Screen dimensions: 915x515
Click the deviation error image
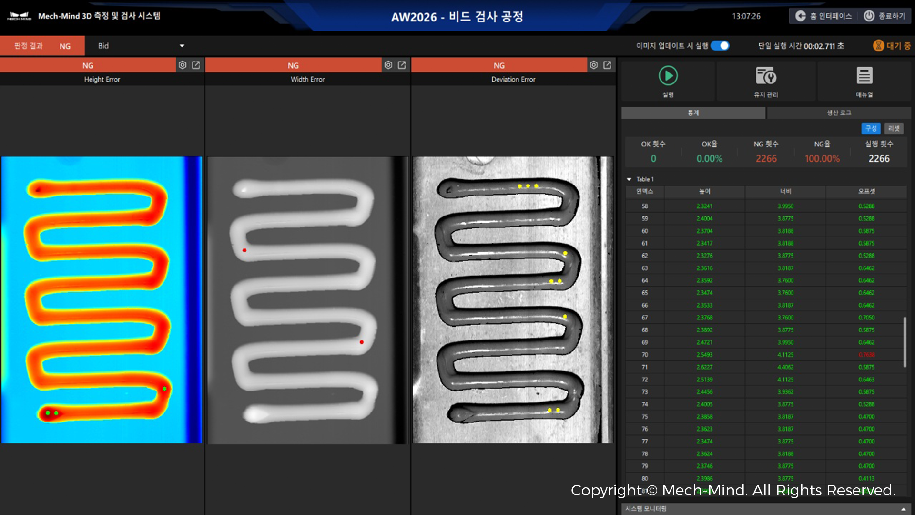click(513, 300)
